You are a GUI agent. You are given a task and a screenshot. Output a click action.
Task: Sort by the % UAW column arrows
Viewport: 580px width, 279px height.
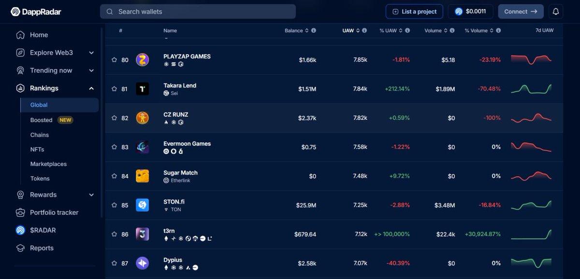[x=401, y=30]
